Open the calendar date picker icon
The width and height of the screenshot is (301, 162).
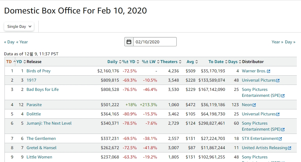click(129, 42)
